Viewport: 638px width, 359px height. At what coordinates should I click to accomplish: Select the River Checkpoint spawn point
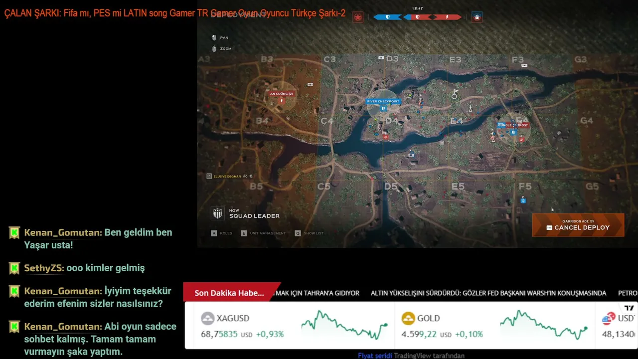pyautogui.click(x=383, y=101)
